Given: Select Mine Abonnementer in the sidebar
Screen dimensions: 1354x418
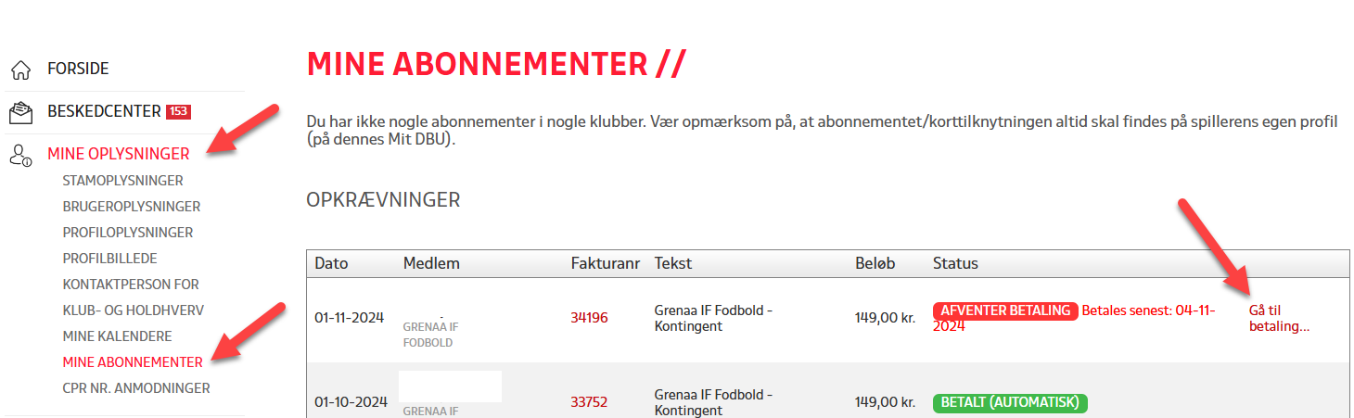Looking at the screenshot, I should [x=132, y=362].
